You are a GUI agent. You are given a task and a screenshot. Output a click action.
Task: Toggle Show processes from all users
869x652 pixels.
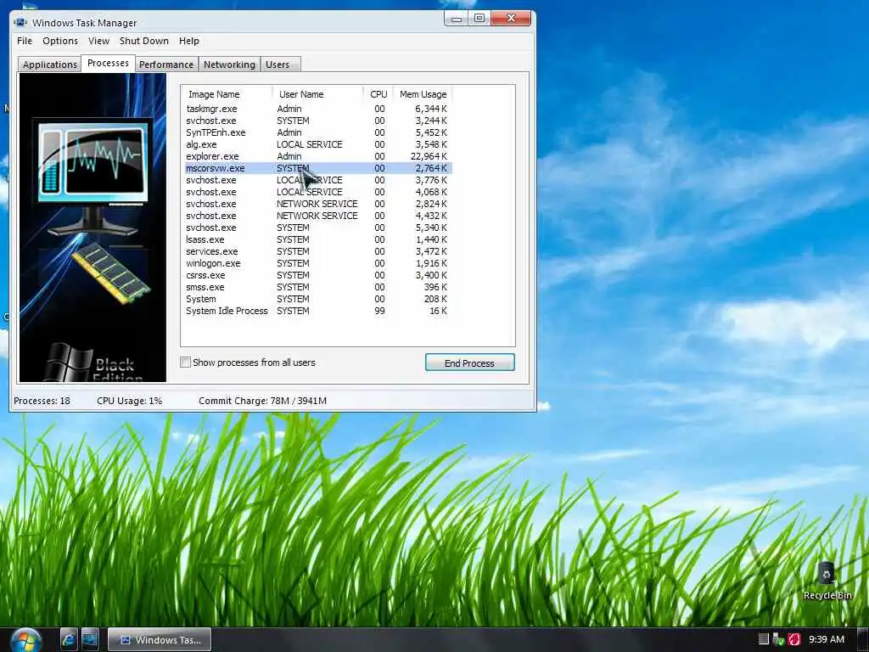point(185,363)
